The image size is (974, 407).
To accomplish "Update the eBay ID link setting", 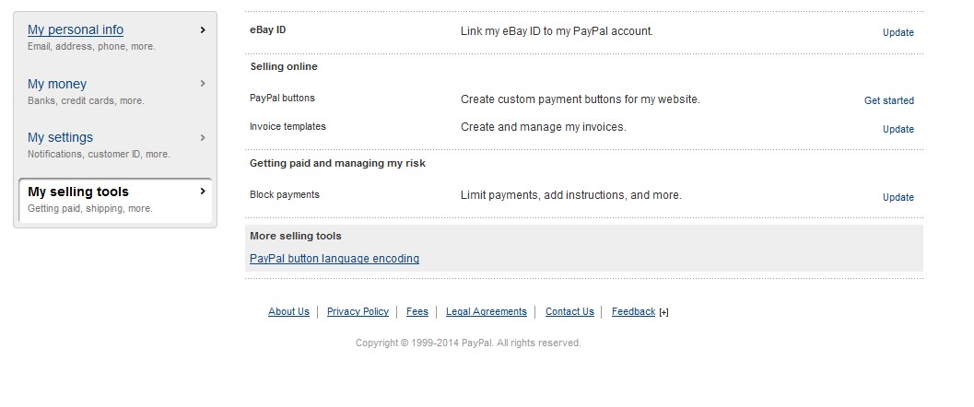I will click(898, 32).
